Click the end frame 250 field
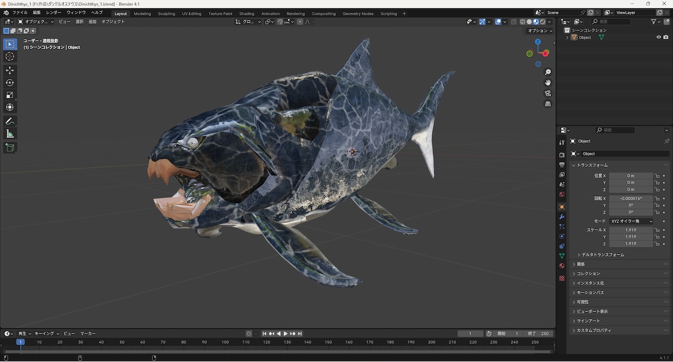This screenshot has height=362, width=673. [539, 333]
